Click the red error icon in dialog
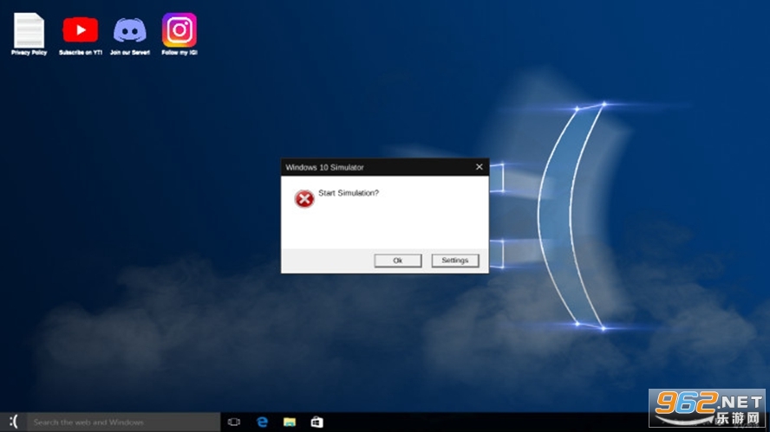The image size is (770, 432). pos(304,199)
